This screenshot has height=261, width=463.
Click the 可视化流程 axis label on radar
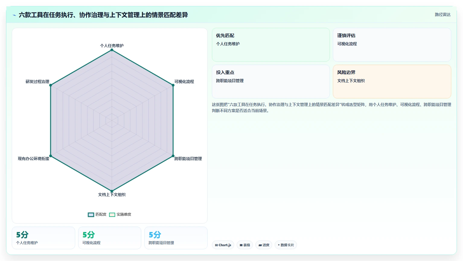tap(184, 82)
